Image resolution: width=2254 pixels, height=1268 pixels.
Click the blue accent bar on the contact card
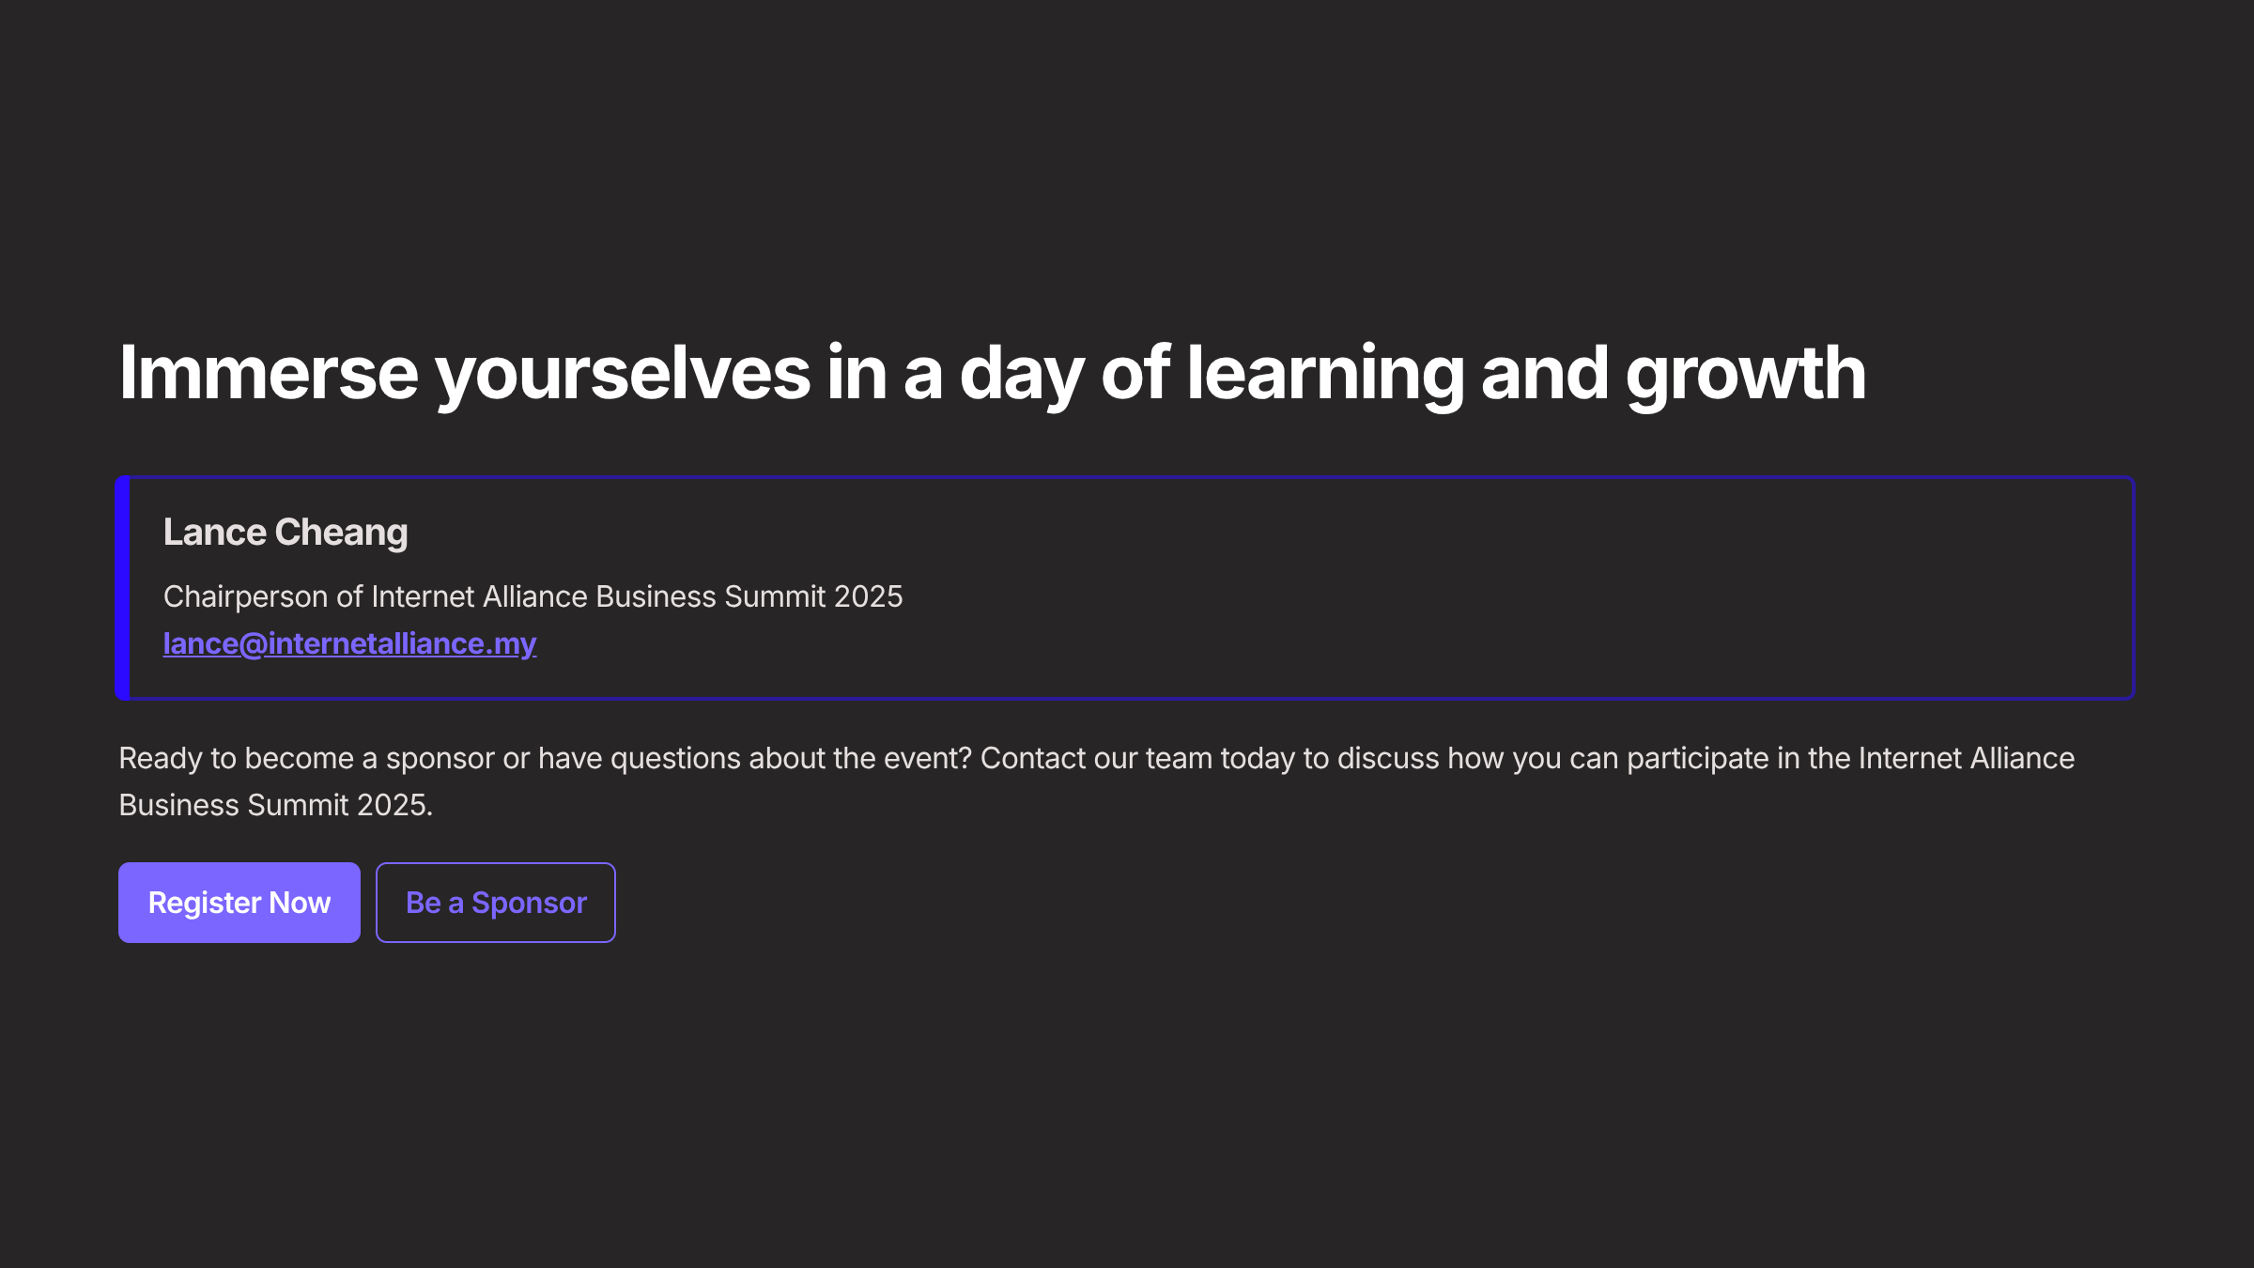[122, 588]
